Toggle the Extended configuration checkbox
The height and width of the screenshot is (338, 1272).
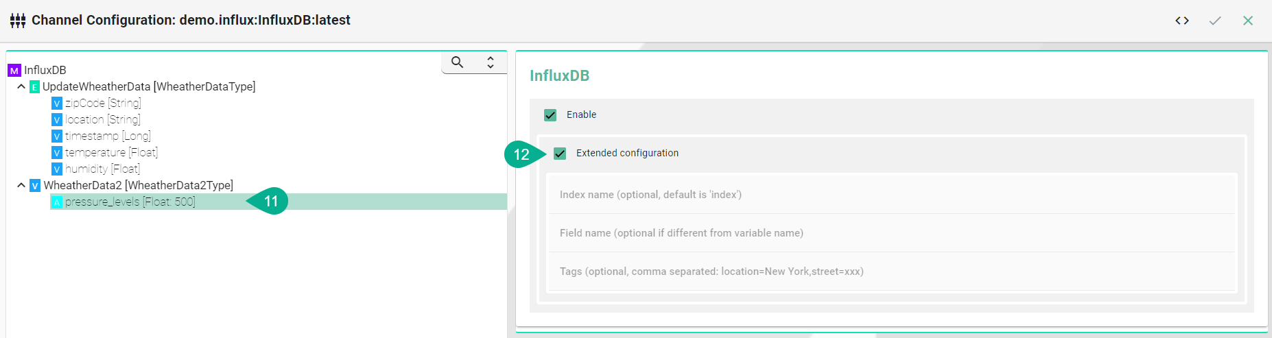[x=560, y=154]
